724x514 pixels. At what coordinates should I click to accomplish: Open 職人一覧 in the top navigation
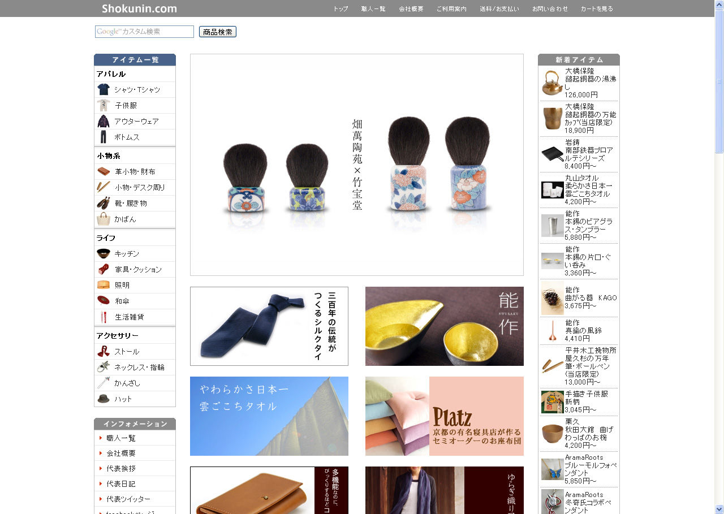[x=373, y=9]
